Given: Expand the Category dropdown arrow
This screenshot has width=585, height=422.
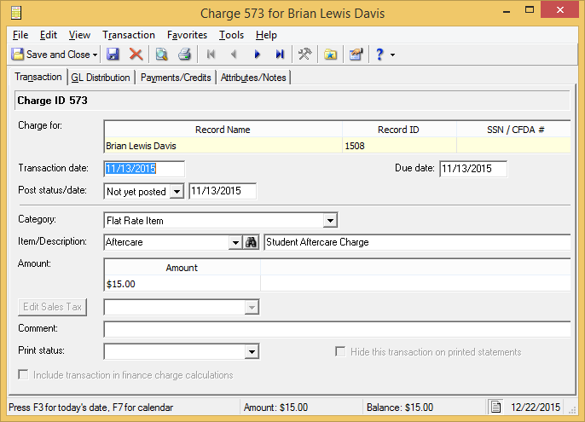Looking at the screenshot, I should (330, 221).
